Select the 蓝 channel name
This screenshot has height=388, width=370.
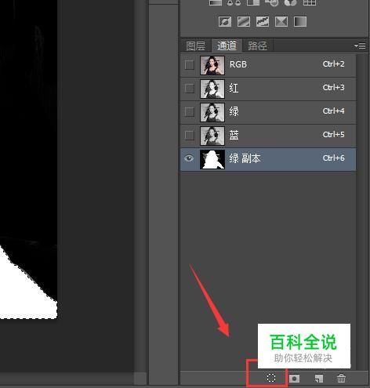click(234, 135)
